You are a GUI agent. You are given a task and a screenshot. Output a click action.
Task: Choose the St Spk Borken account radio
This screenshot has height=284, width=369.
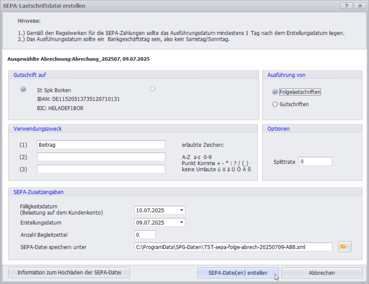[x=23, y=89]
